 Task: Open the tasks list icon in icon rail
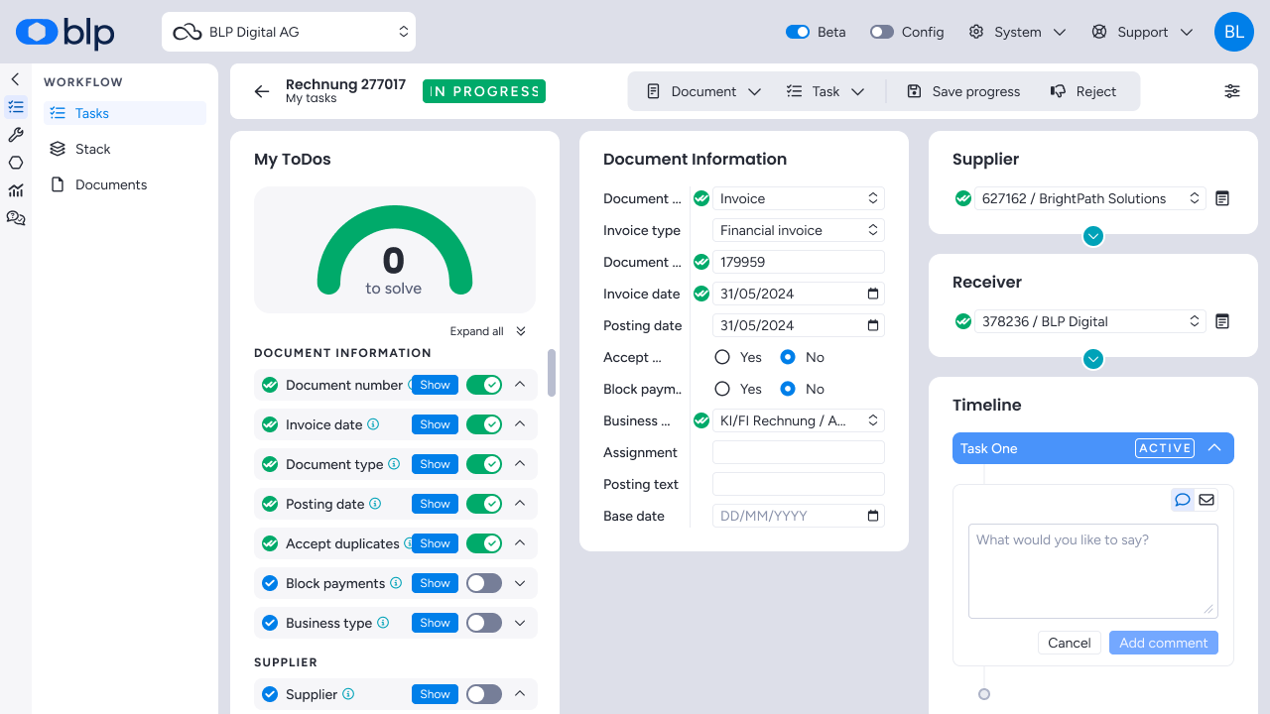(x=16, y=107)
